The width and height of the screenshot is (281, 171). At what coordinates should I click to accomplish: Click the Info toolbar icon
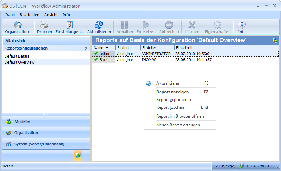242,25
